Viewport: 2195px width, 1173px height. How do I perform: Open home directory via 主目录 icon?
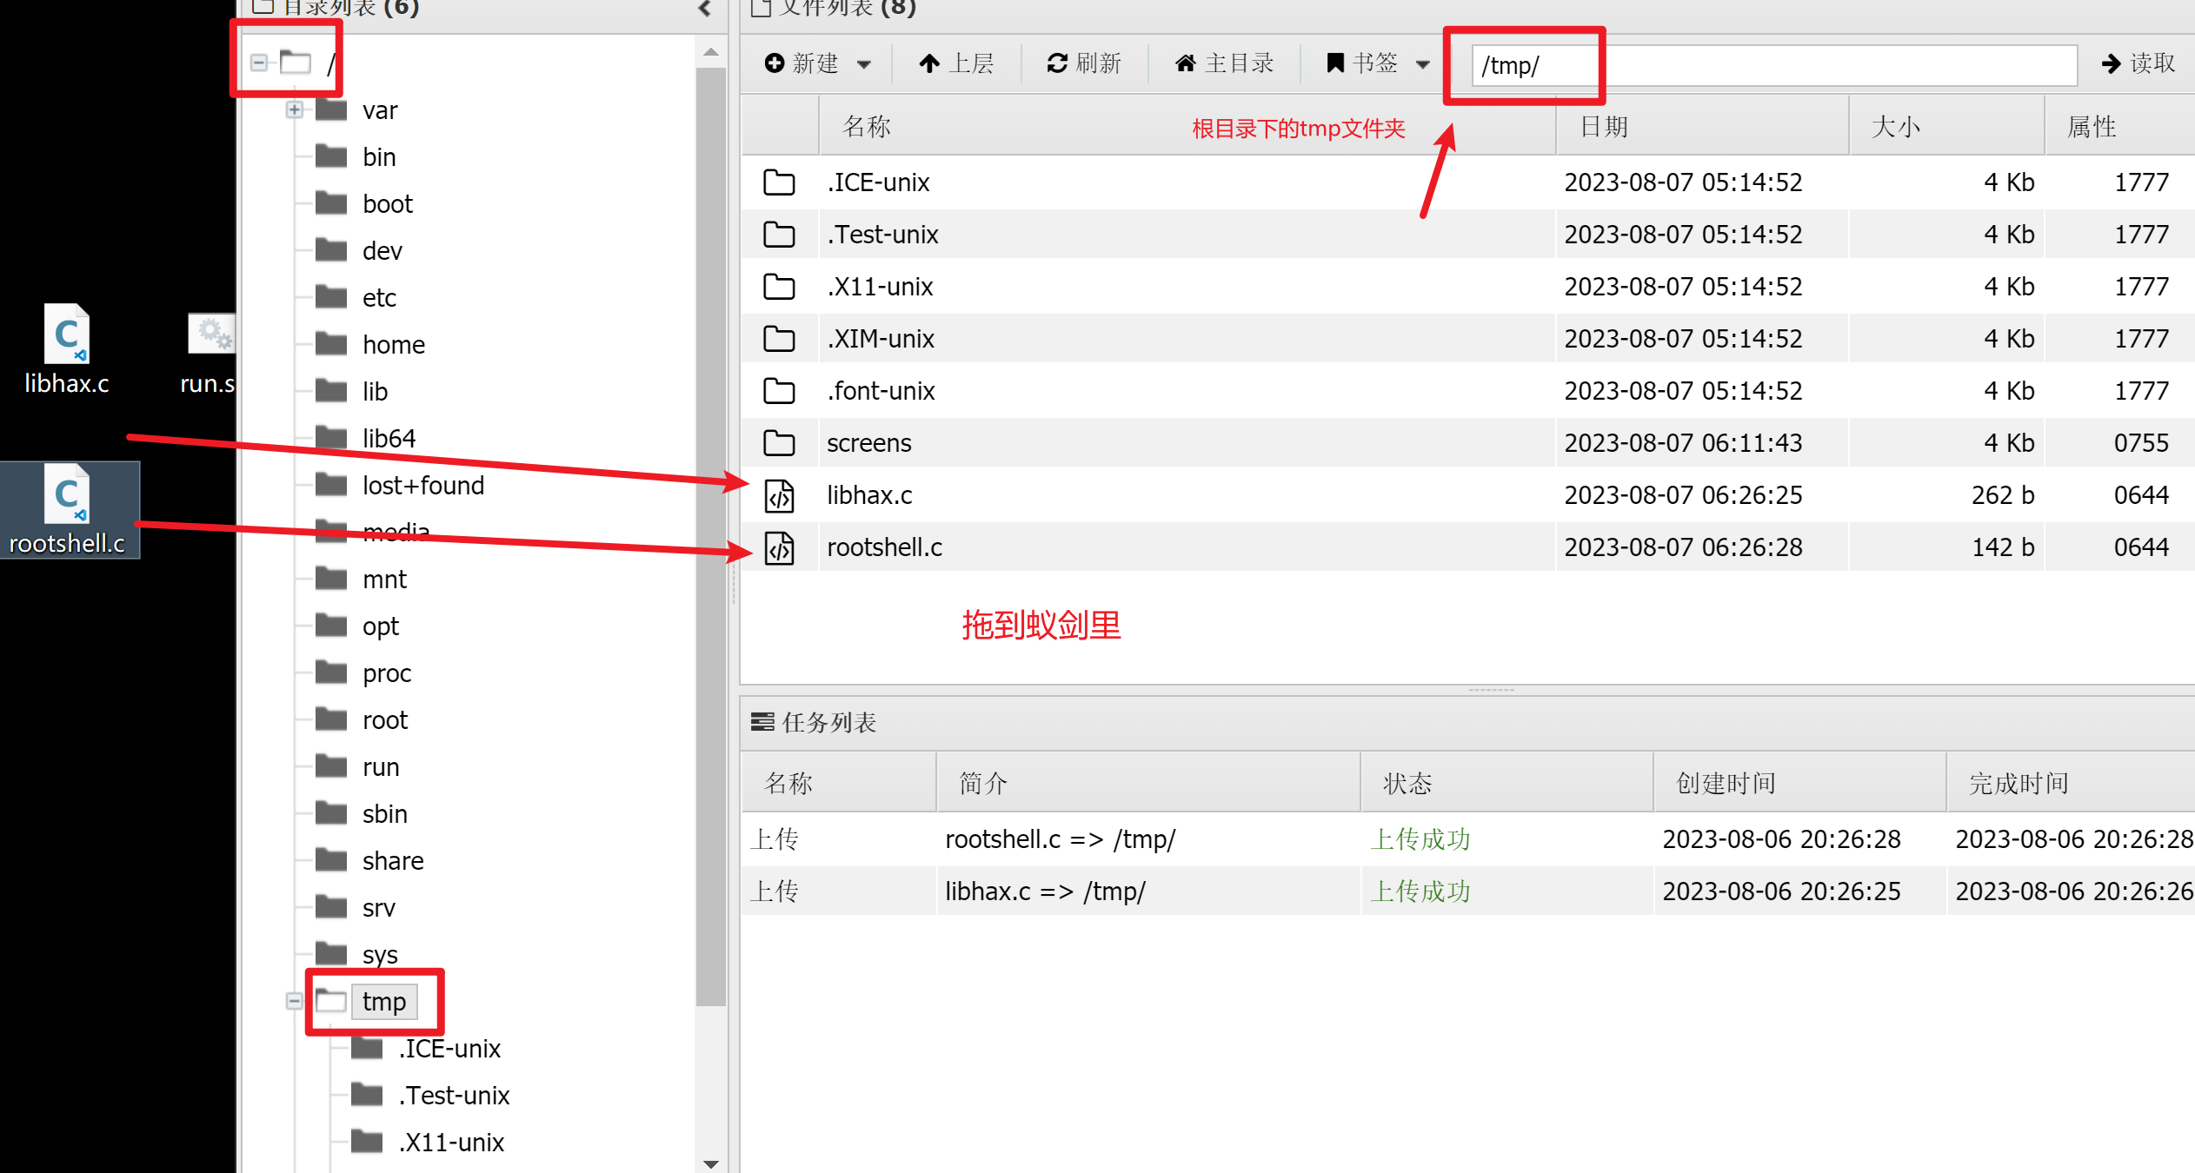click(1185, 63)
